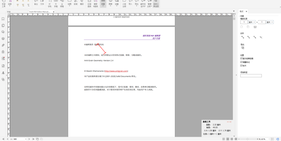The width and height of the screenshot is (281, 141).
Task: Click the sidebar icon below the lock
Action: coord(3,58)
